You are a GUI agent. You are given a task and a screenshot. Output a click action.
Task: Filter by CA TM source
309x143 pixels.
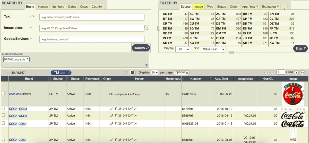pos(228,19)
